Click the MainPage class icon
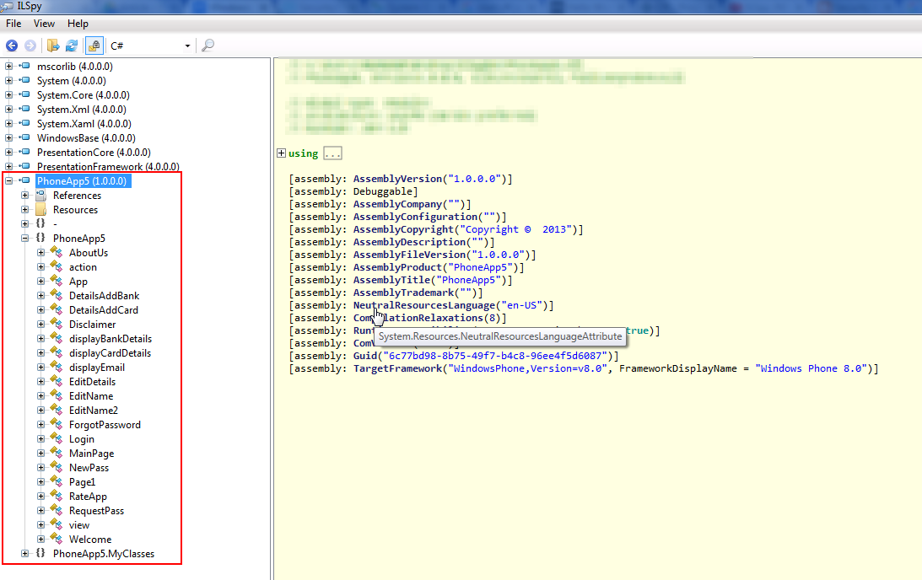The image size is (922, 580). point(57,453)
